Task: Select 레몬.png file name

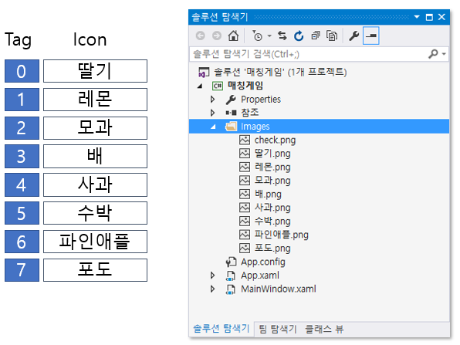Action: [272, 167]
